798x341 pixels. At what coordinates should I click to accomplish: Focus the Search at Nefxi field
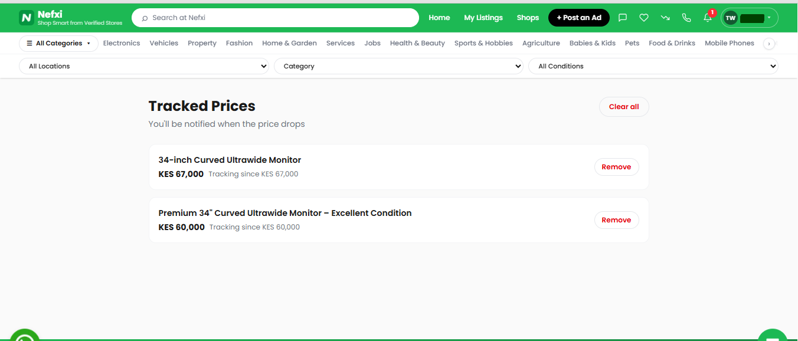(x=275, y=18)
